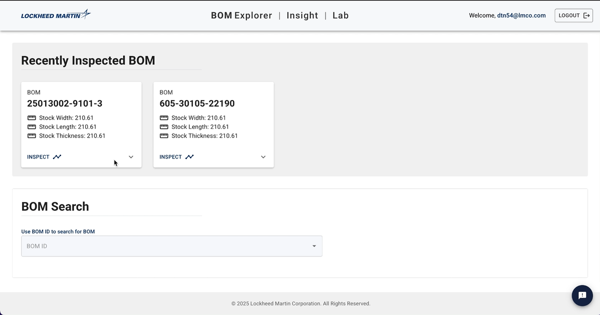
Task: Click the Recently Inspected BOM heading
Action: [88, 60]
